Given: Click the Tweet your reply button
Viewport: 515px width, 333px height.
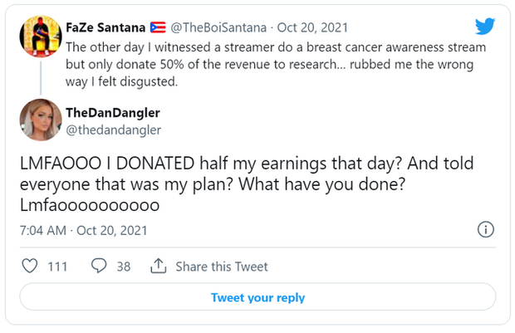Looking at the screenshot, I should (257, 296).
